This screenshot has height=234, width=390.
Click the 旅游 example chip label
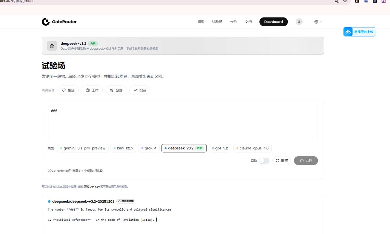[x=119, y=90]
